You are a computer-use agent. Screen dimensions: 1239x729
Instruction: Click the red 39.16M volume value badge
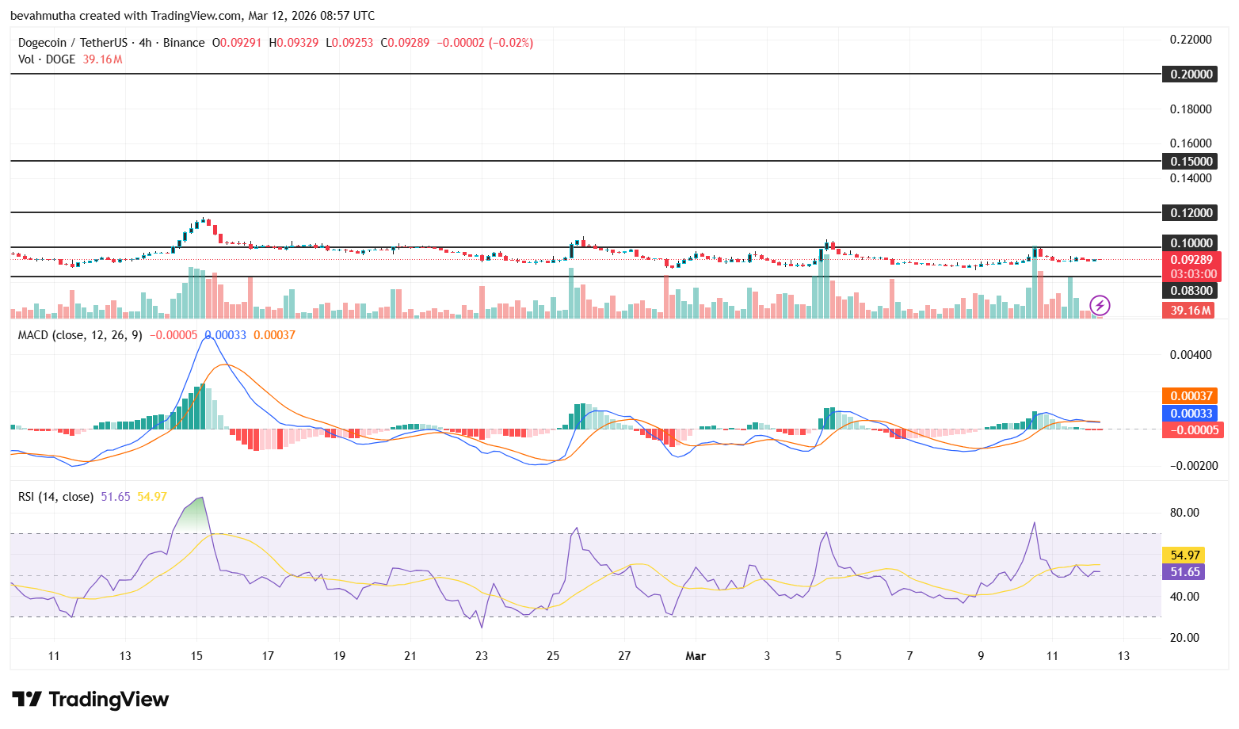click(1189, 310)
